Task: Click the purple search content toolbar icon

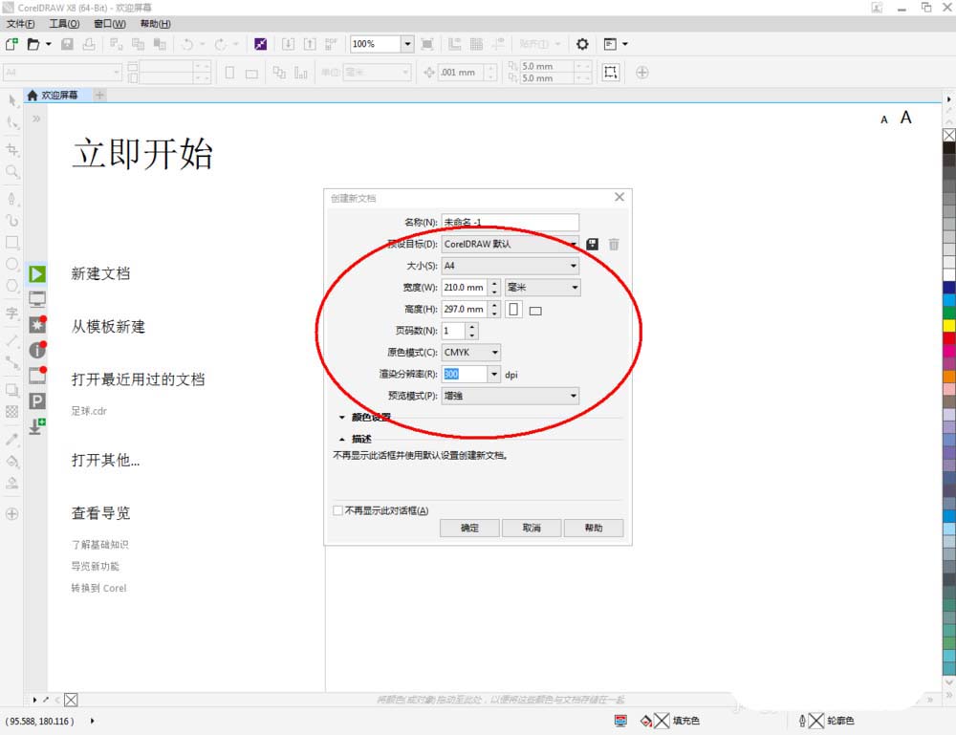Action: [x=260, y=44]
